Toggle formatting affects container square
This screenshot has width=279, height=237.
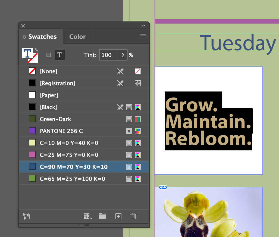[49, 55]
